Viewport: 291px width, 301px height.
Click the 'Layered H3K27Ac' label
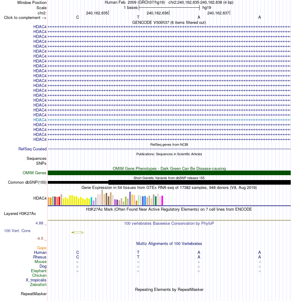pos(20,214)
